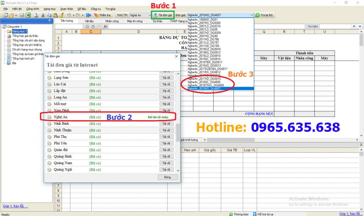Select Tổng hợp kinh phí tree item
Image resolution: width=364 pixels, height=216 pixels.
click(x=23, y=59)
